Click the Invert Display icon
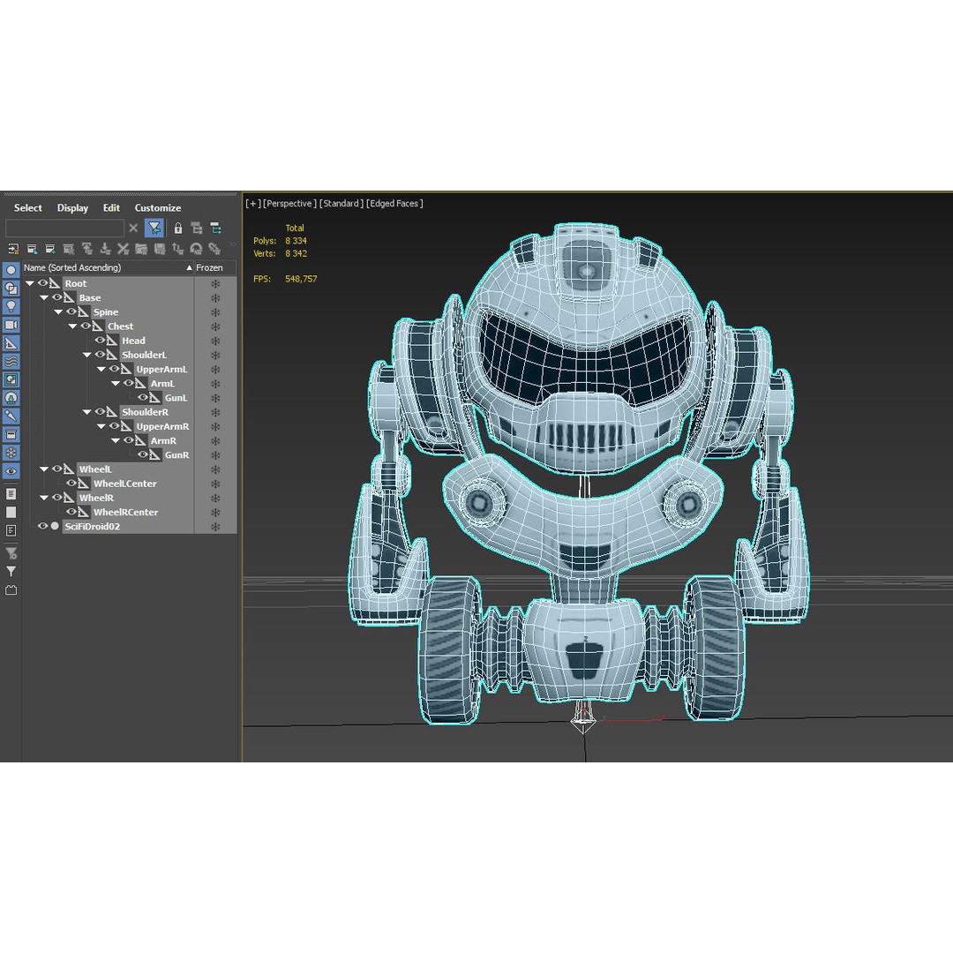This screenshot has height=953, width=953. tap(11, 530)
